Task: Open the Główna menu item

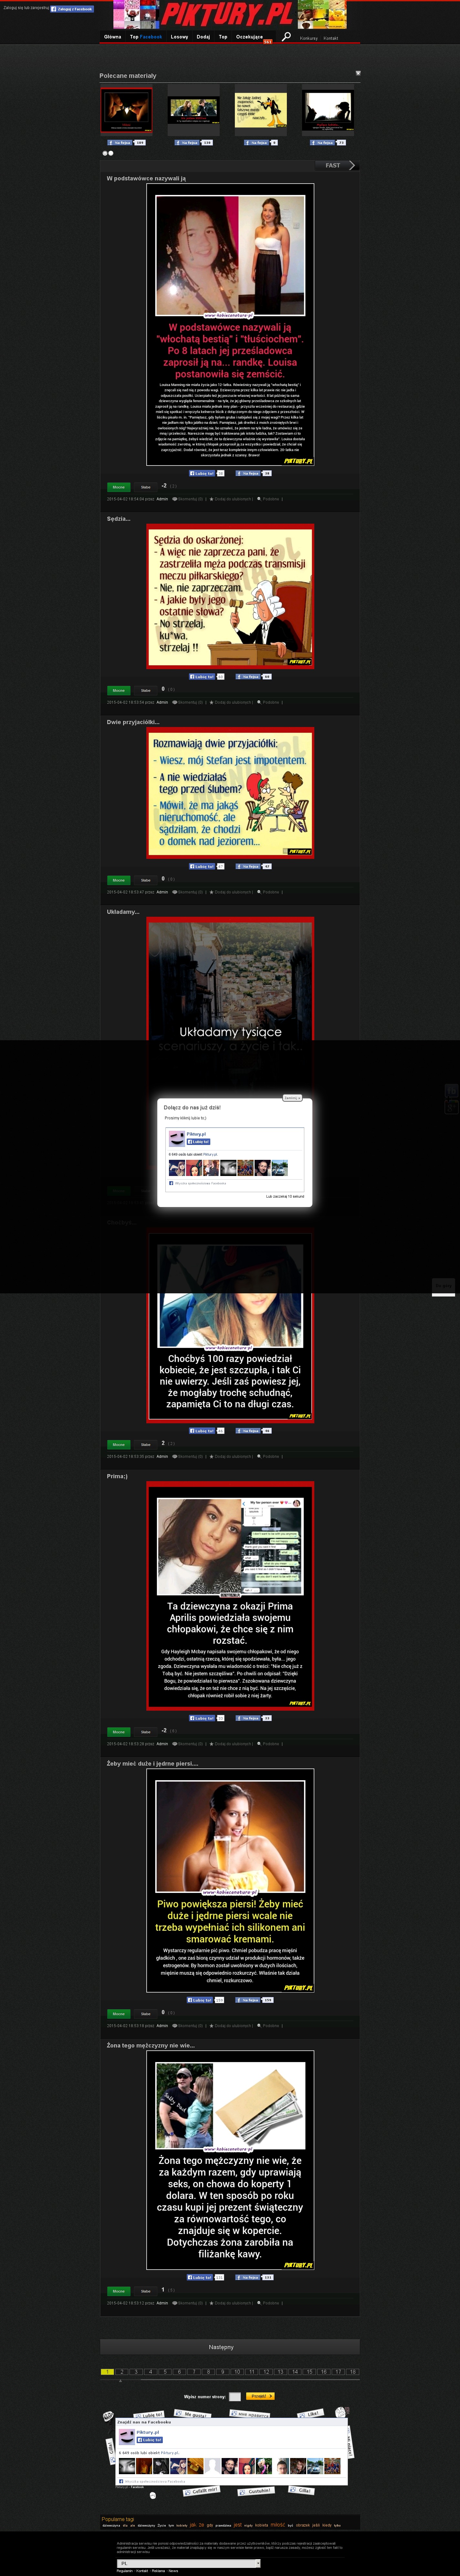Action: (x=113, y=37)
